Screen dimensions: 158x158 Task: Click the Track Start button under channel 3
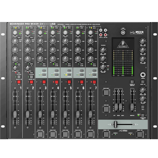coord(40,134)
